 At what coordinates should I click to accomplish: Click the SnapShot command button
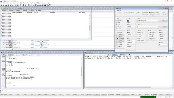click(x=120, y=39)
